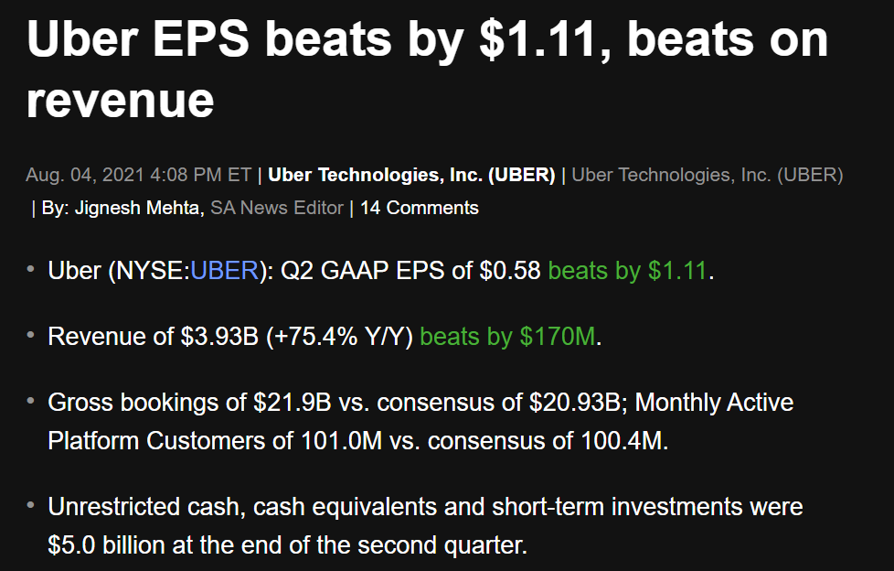Open the grey Uber Technologies, Inc. (UBER) link
894x571 pixels.
pos(707,175)
